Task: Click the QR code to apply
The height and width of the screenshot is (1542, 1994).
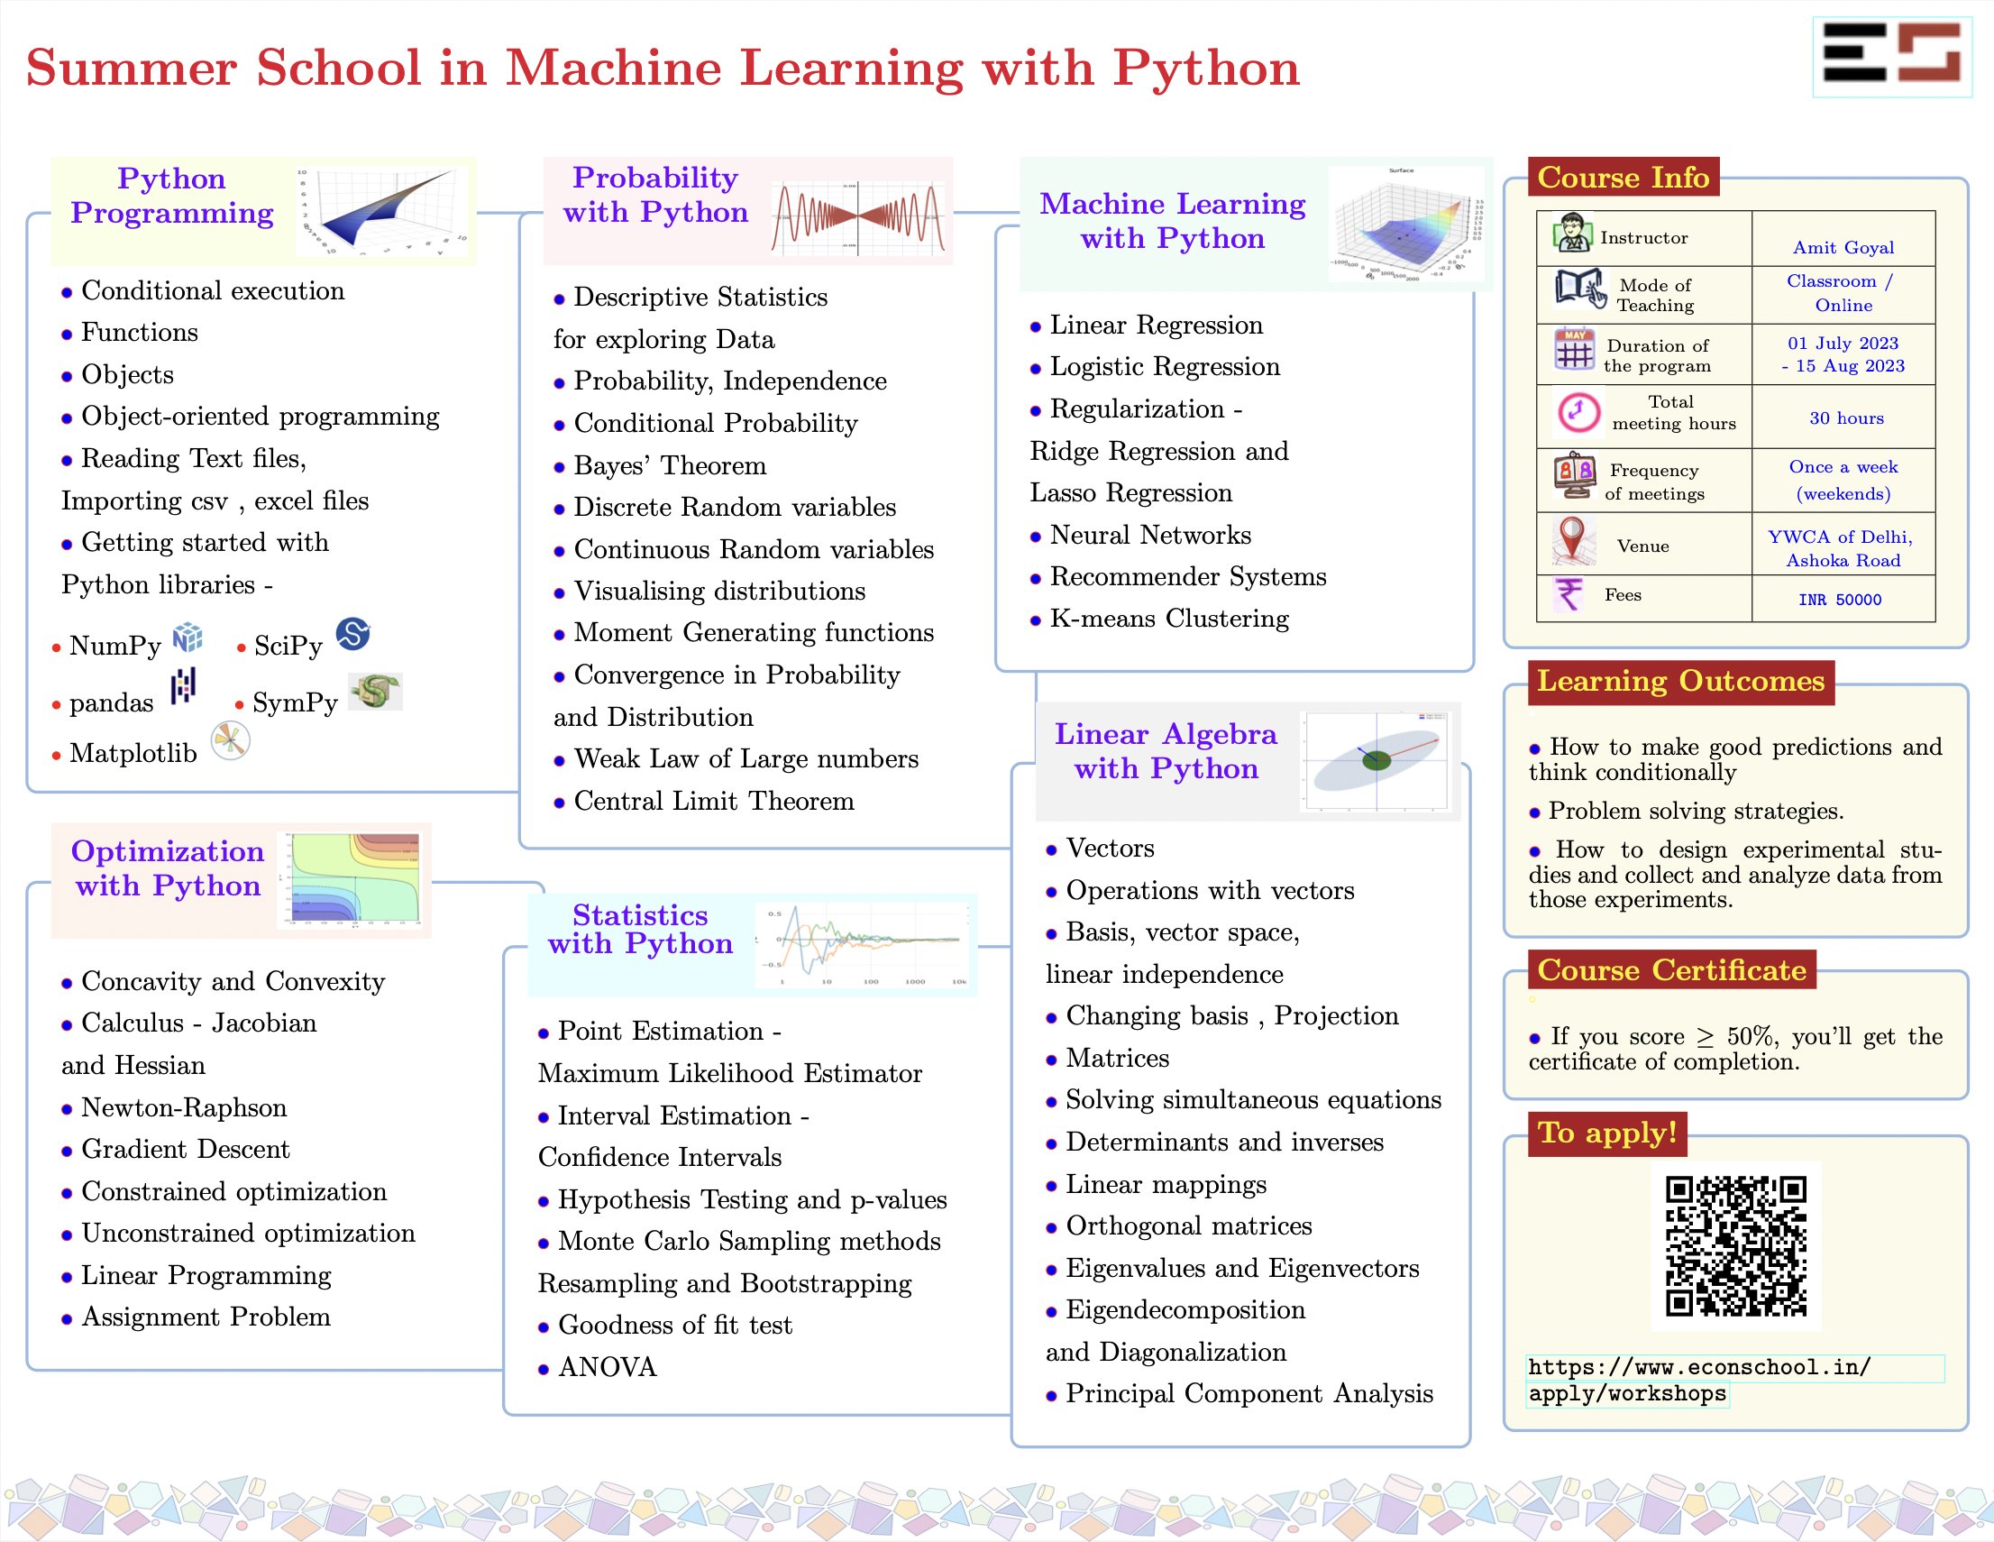Action: tap(1736, 1245)
